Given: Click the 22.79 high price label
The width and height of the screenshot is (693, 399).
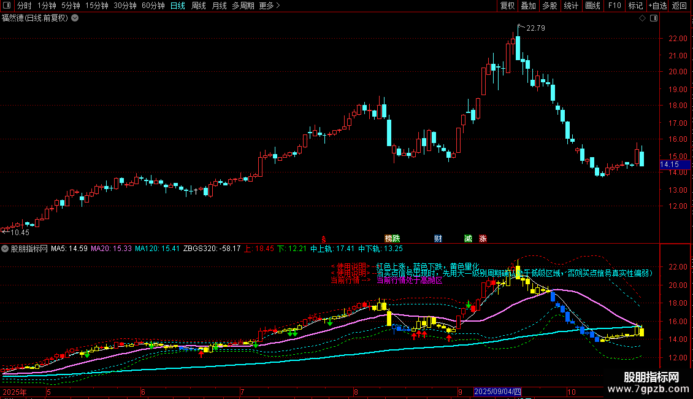Looking at the screenshot, I should [x=535, y=28].
